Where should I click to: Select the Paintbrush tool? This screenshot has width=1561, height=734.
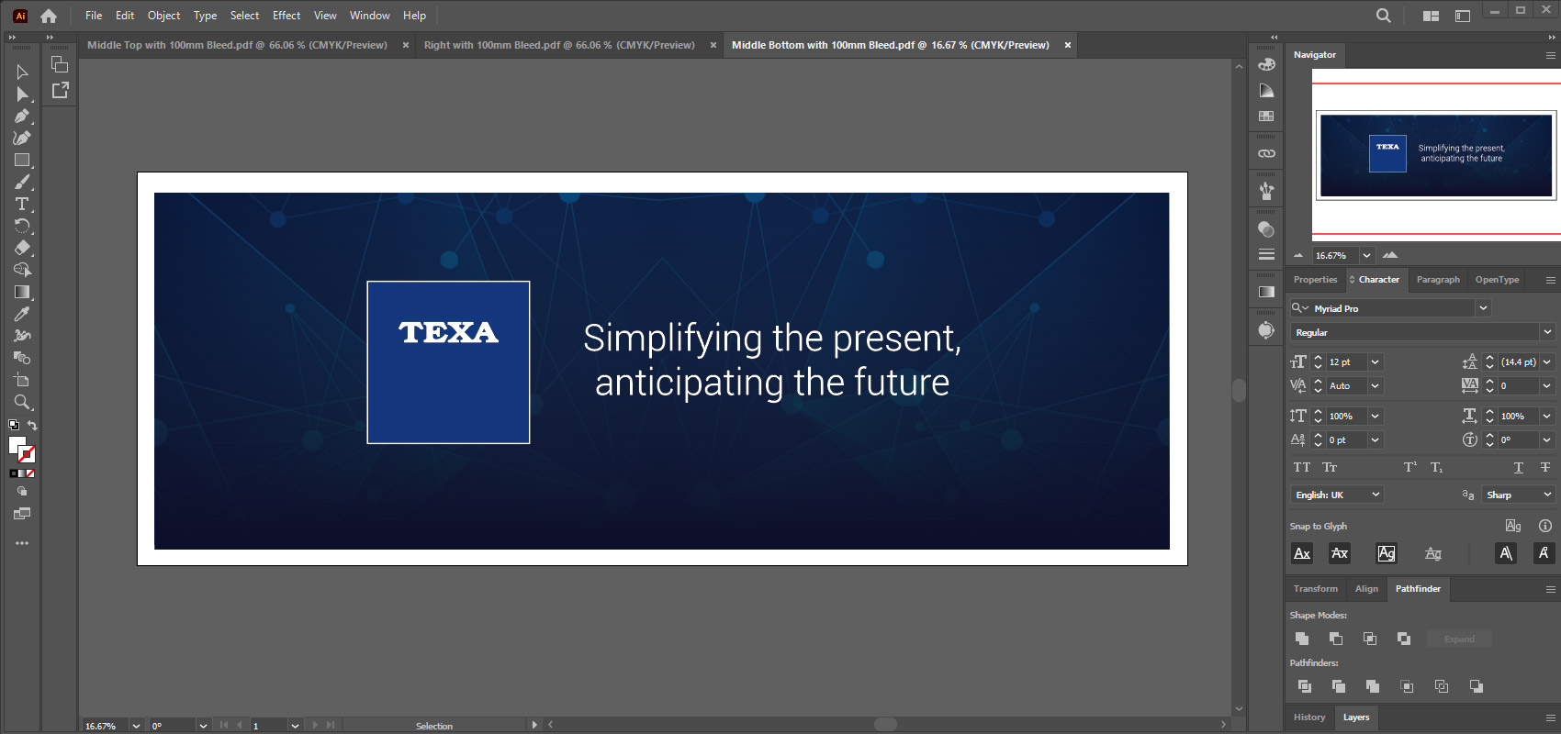click(22, 182)
